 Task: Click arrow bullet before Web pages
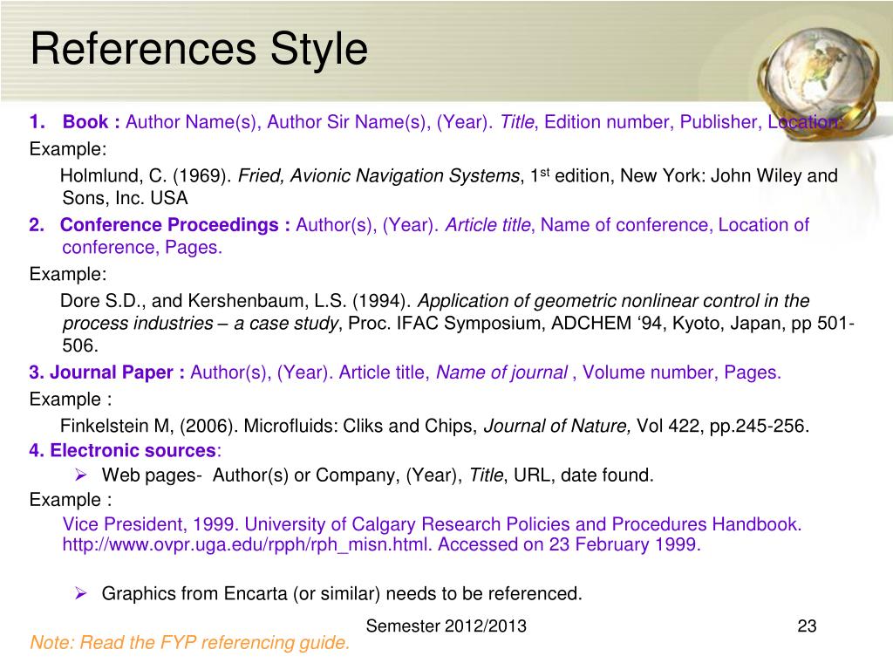point(80,475)
